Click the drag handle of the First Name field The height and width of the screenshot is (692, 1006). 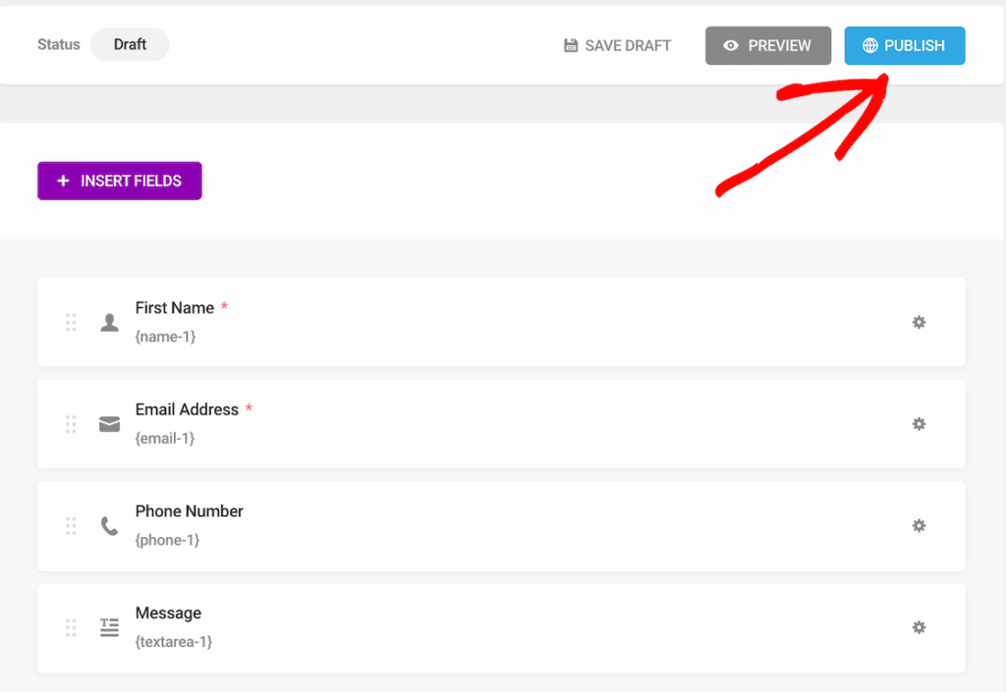(x=70, y=322)
